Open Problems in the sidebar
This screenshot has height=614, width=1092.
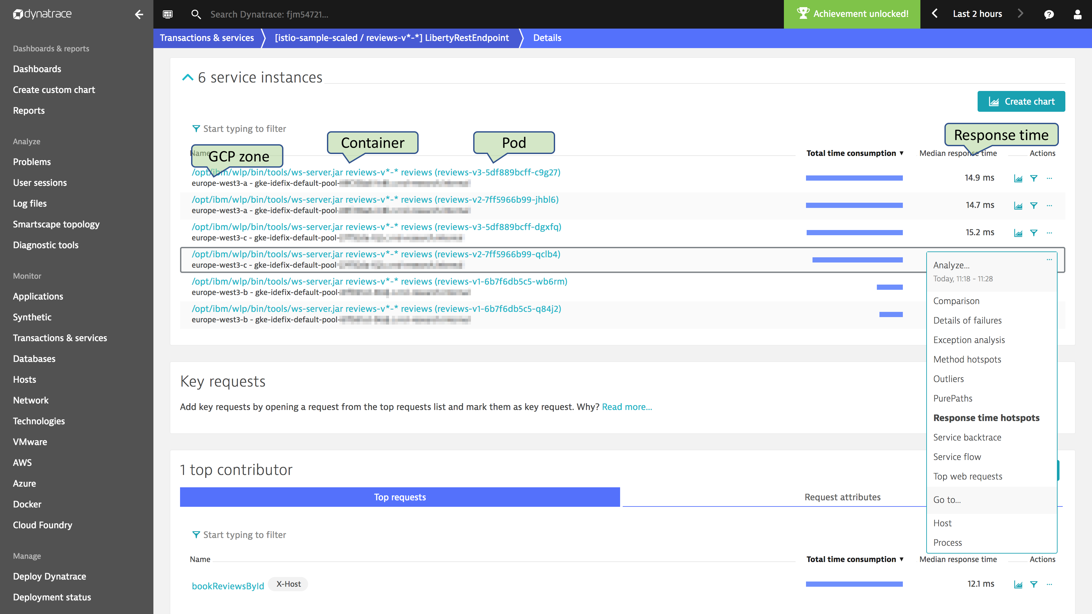[32, 161]
